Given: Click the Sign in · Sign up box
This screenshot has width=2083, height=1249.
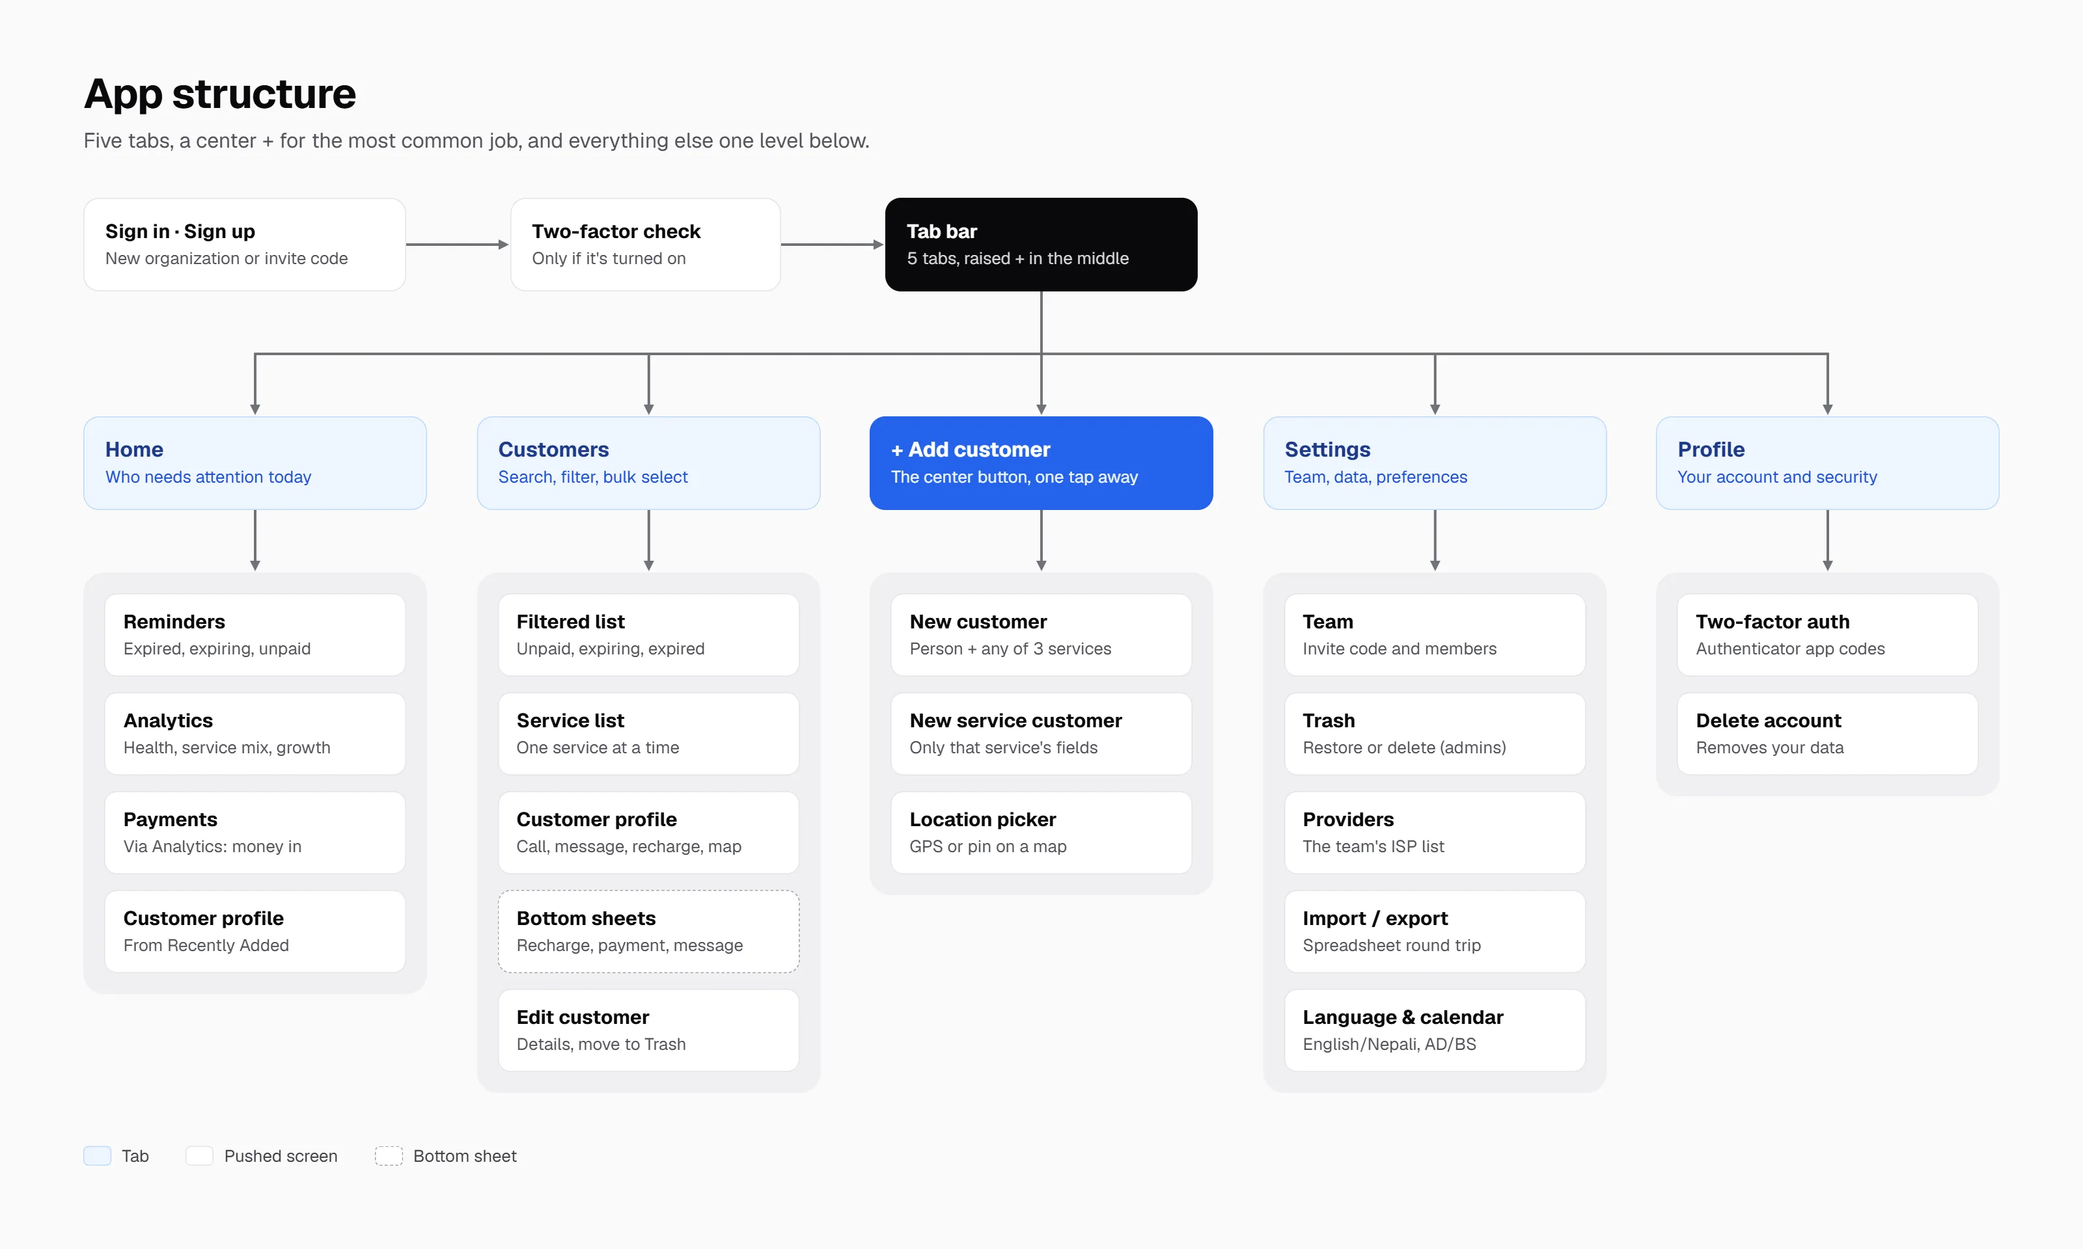Looking at the screenshot, I should pyautogui.click(x=244, y=244).
